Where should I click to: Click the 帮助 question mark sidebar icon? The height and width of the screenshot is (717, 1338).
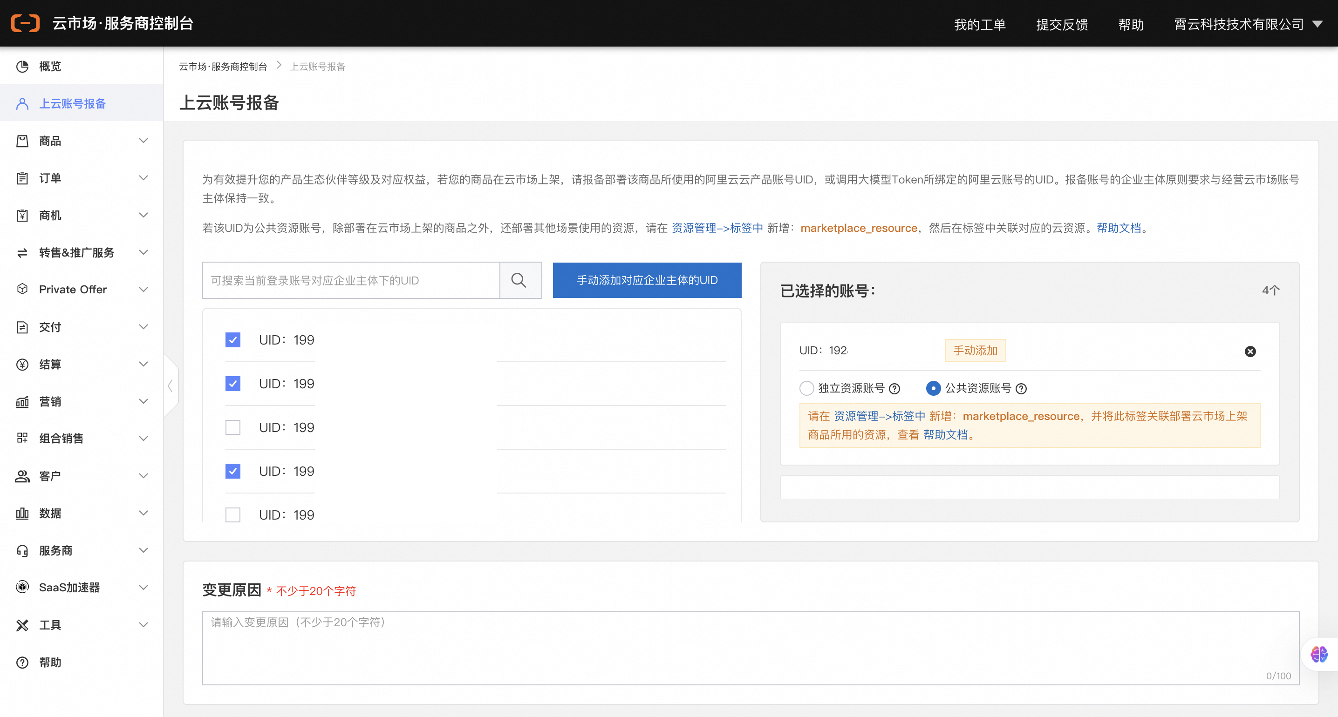click(x=22, y=663)
